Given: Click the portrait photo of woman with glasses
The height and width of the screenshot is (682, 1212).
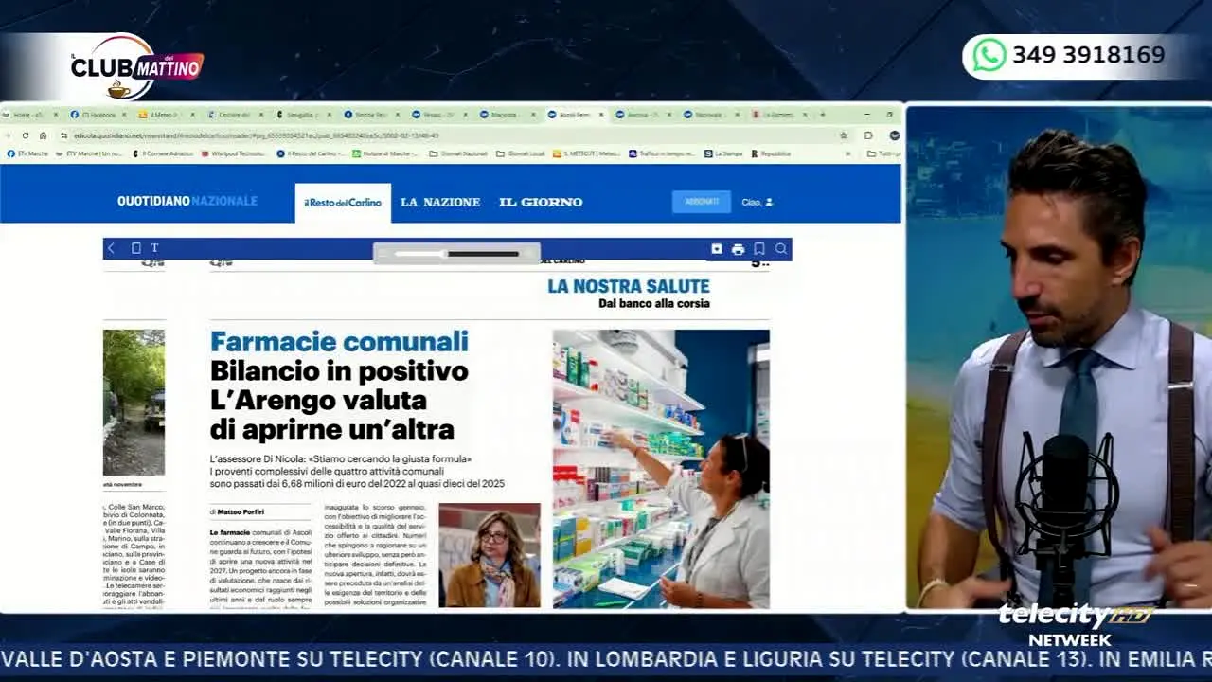Looking at the screenshot, I should pos(490,555).
